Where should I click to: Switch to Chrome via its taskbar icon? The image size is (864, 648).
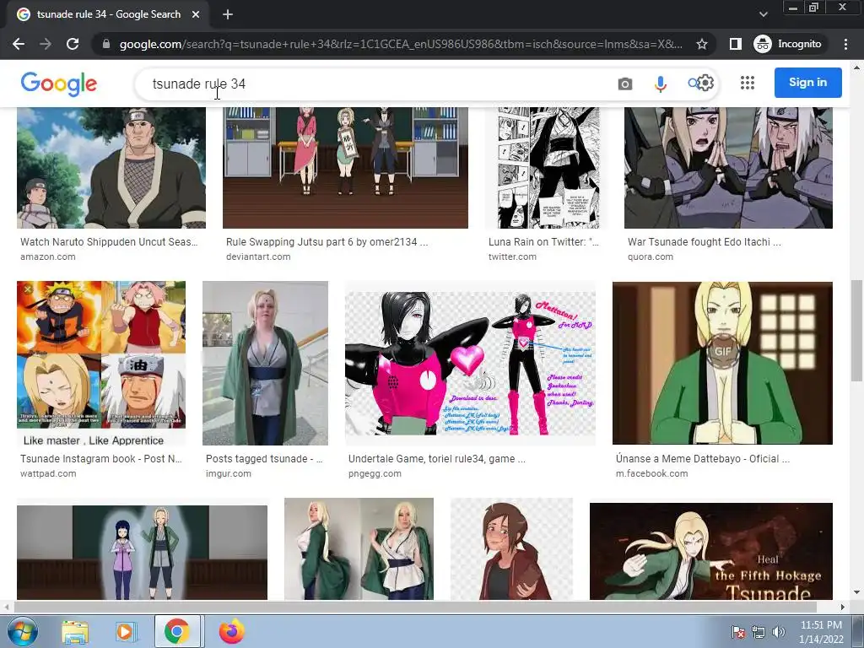(x=177, y=631)
